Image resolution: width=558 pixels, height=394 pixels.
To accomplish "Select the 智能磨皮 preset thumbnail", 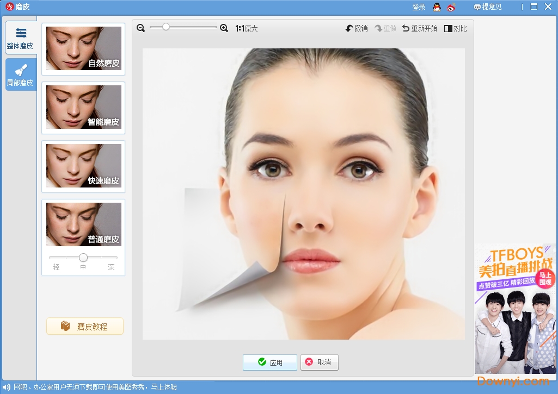I will (x=83, y=107).
